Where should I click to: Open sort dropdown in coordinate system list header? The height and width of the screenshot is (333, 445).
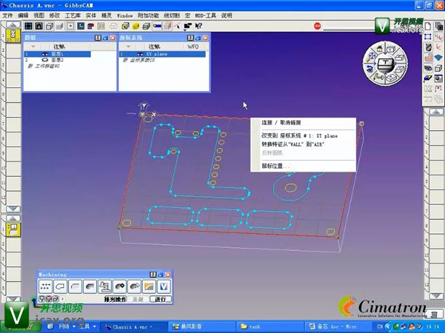[130, 47]
